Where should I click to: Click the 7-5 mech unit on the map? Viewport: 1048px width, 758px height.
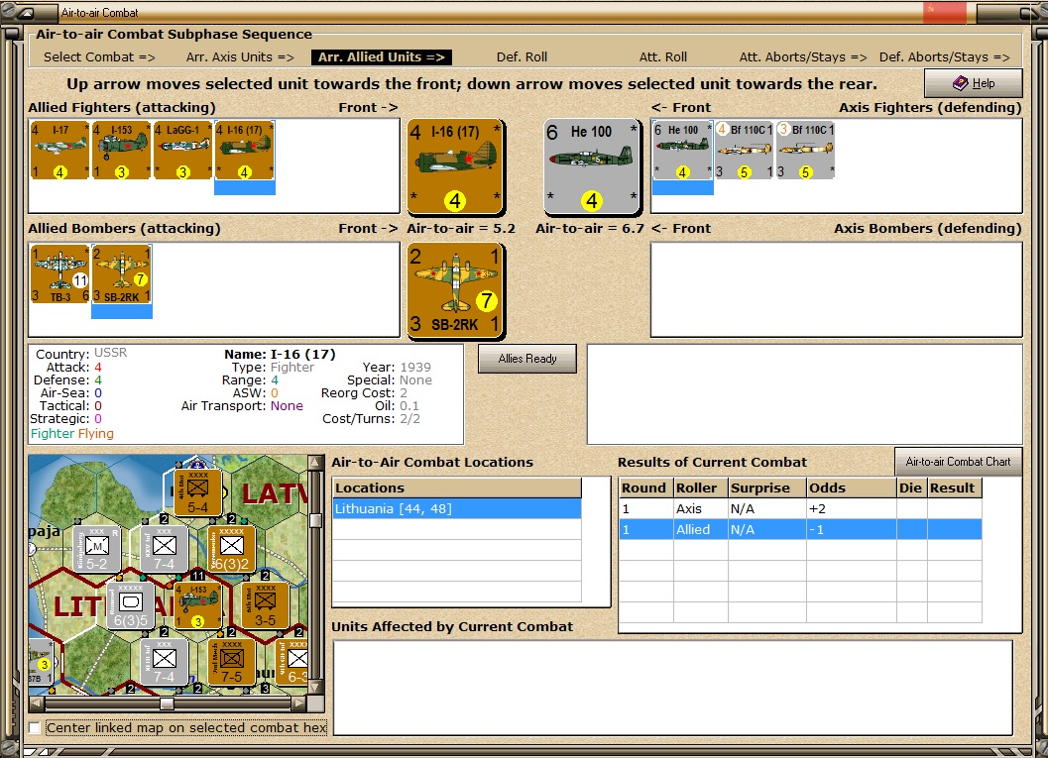[x=232, y=663]
